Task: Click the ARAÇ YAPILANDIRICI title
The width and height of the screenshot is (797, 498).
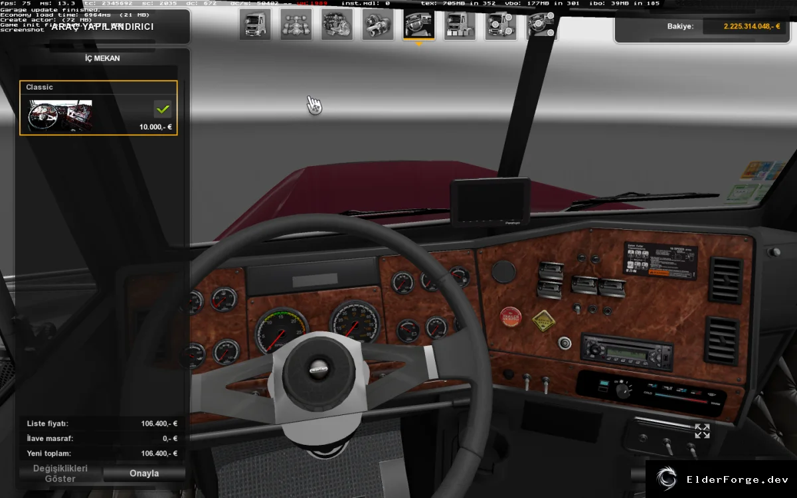Action: 102,27
